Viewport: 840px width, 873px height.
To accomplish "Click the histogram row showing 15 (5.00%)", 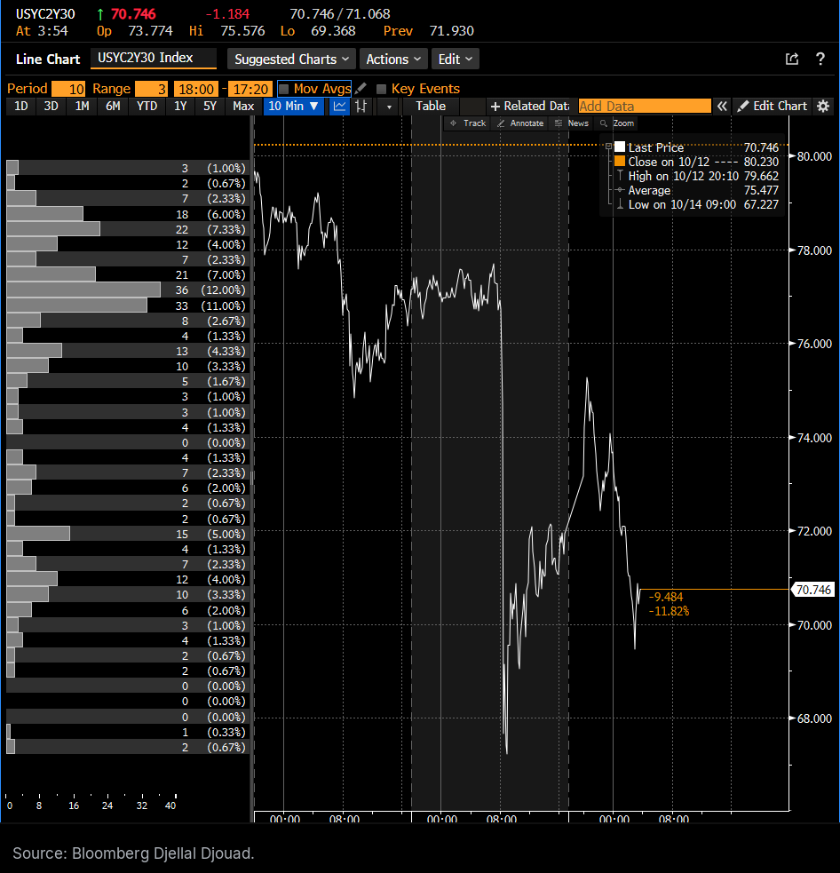I will tap(127, 534).
